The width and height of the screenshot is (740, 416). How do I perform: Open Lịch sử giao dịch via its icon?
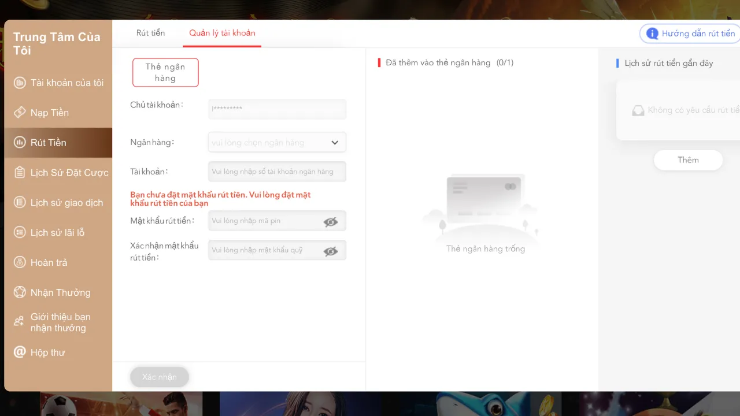20,203
